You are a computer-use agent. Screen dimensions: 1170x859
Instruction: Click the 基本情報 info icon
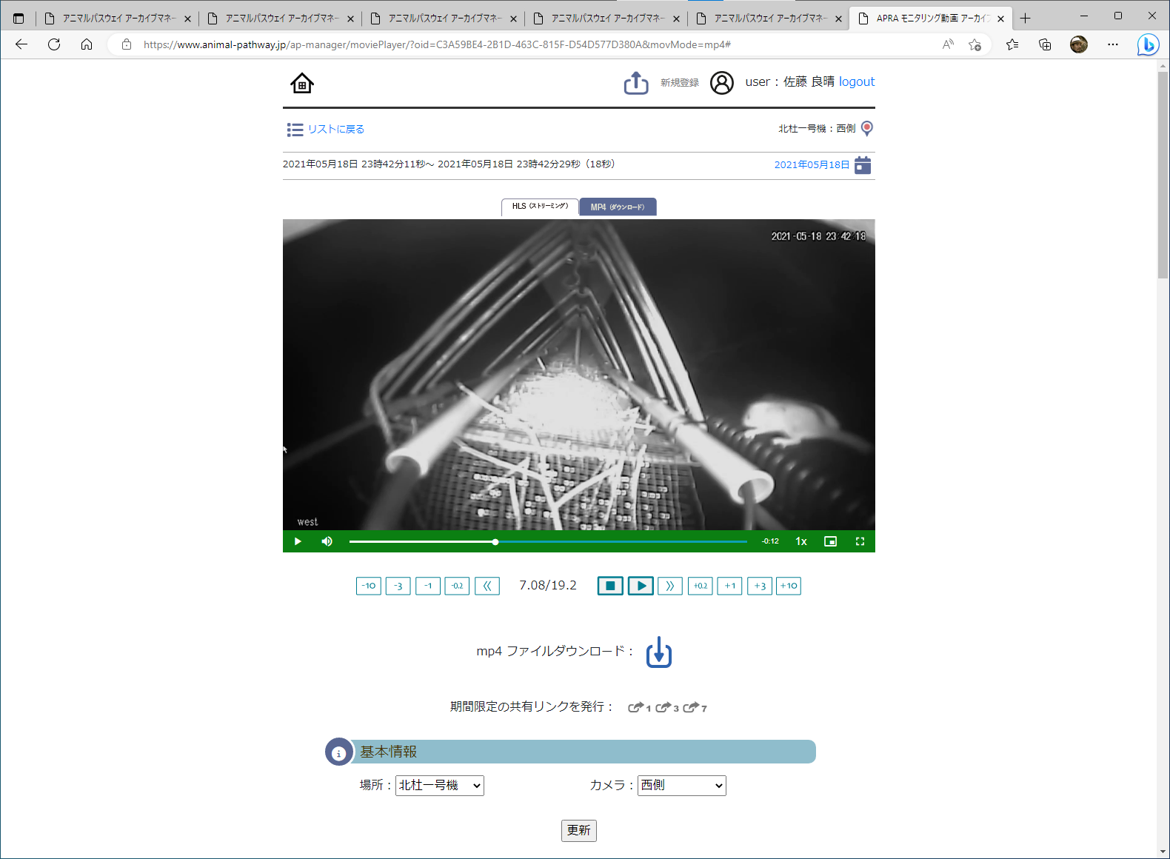[x=339, y=752]
